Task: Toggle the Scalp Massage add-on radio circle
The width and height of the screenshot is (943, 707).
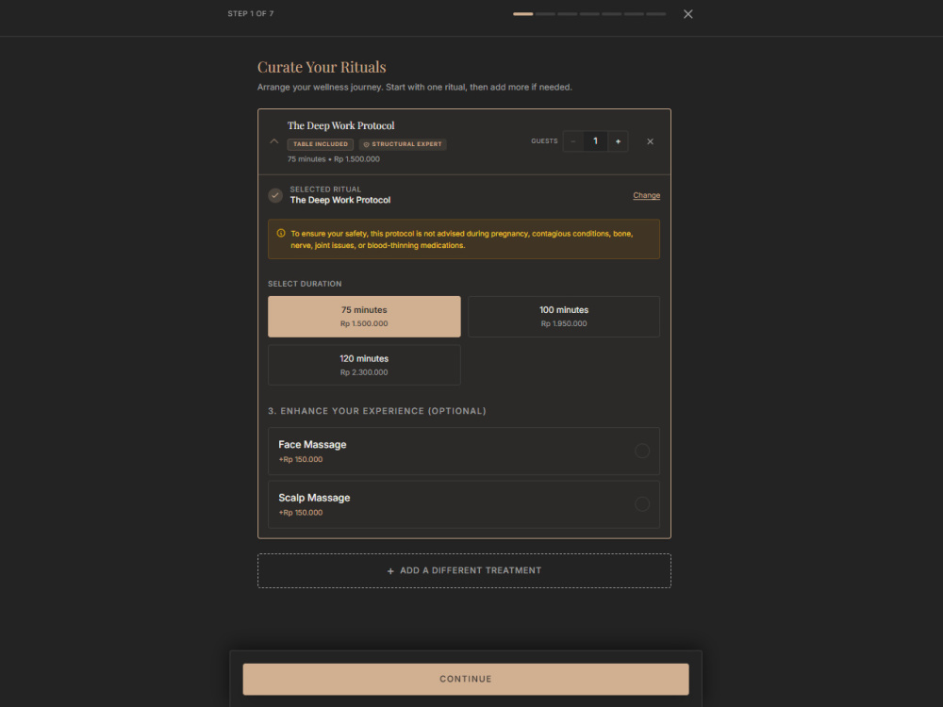Action: tap(642, 503)
